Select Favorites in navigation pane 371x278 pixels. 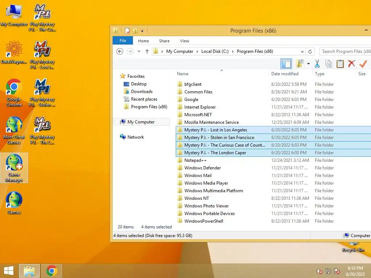(x=136, y=76)
